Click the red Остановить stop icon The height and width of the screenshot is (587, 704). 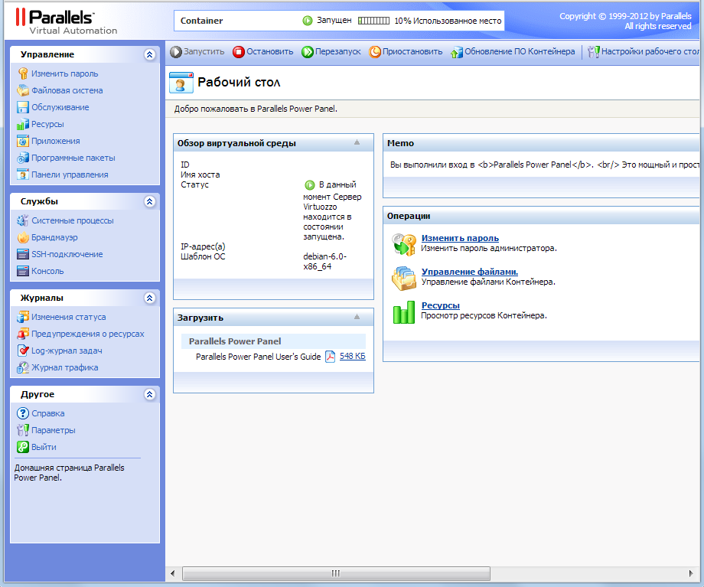click(x=239, y=52)
